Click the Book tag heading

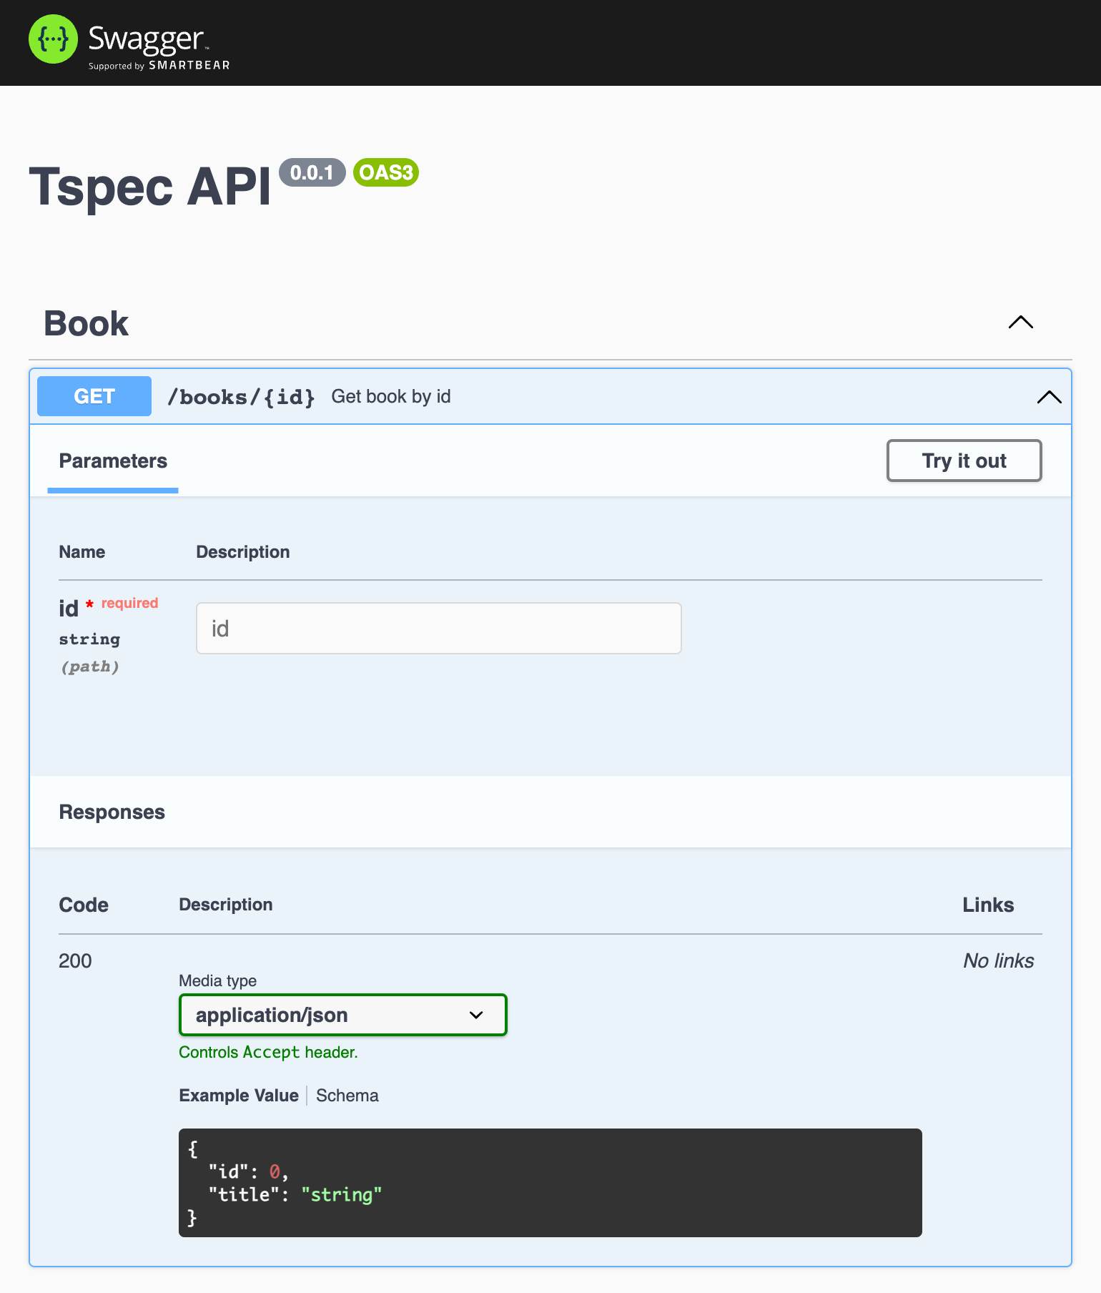tap(87, 323)
